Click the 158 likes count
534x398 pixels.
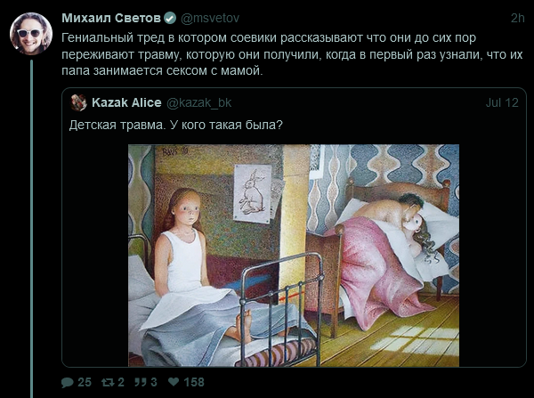point(194,382)
